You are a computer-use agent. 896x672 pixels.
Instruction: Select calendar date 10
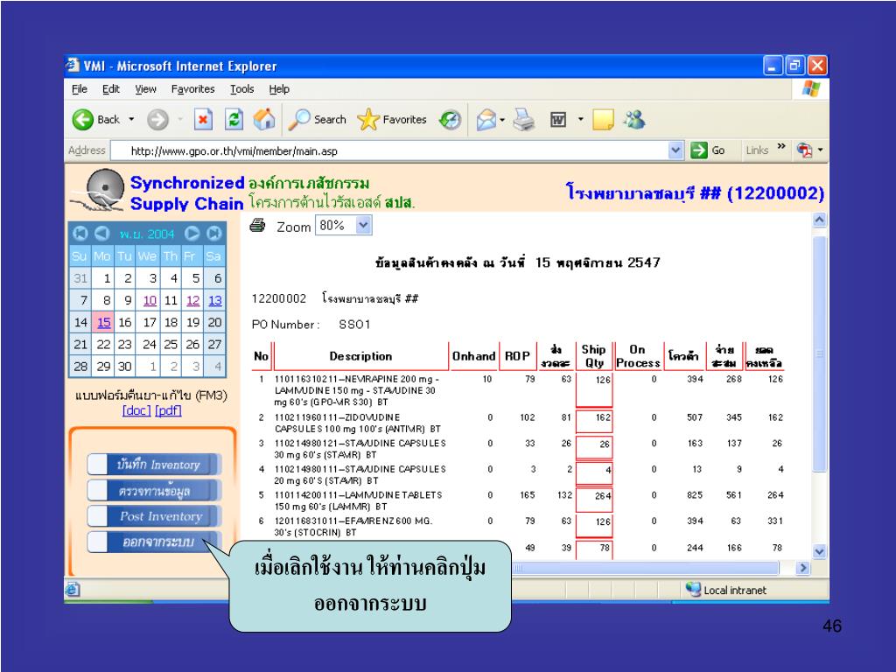150,301
